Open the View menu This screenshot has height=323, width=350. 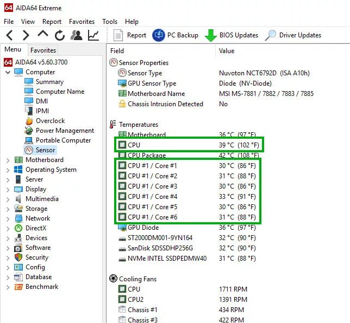coord(28,22)
